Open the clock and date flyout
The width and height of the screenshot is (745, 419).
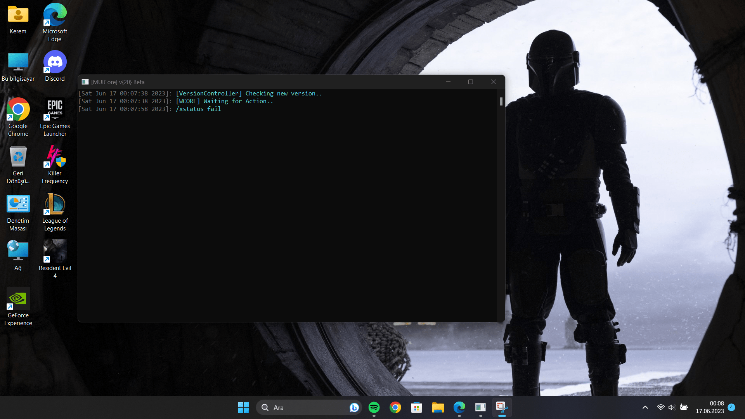(x=710, y=407)
